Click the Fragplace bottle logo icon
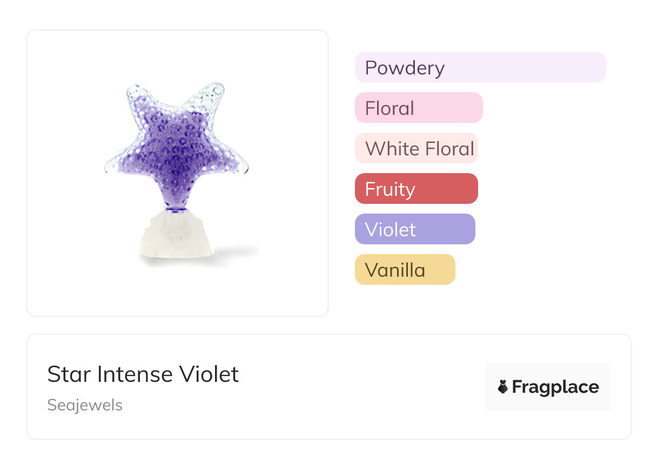Screen dimensions: 658x466 tap(503, 387)
